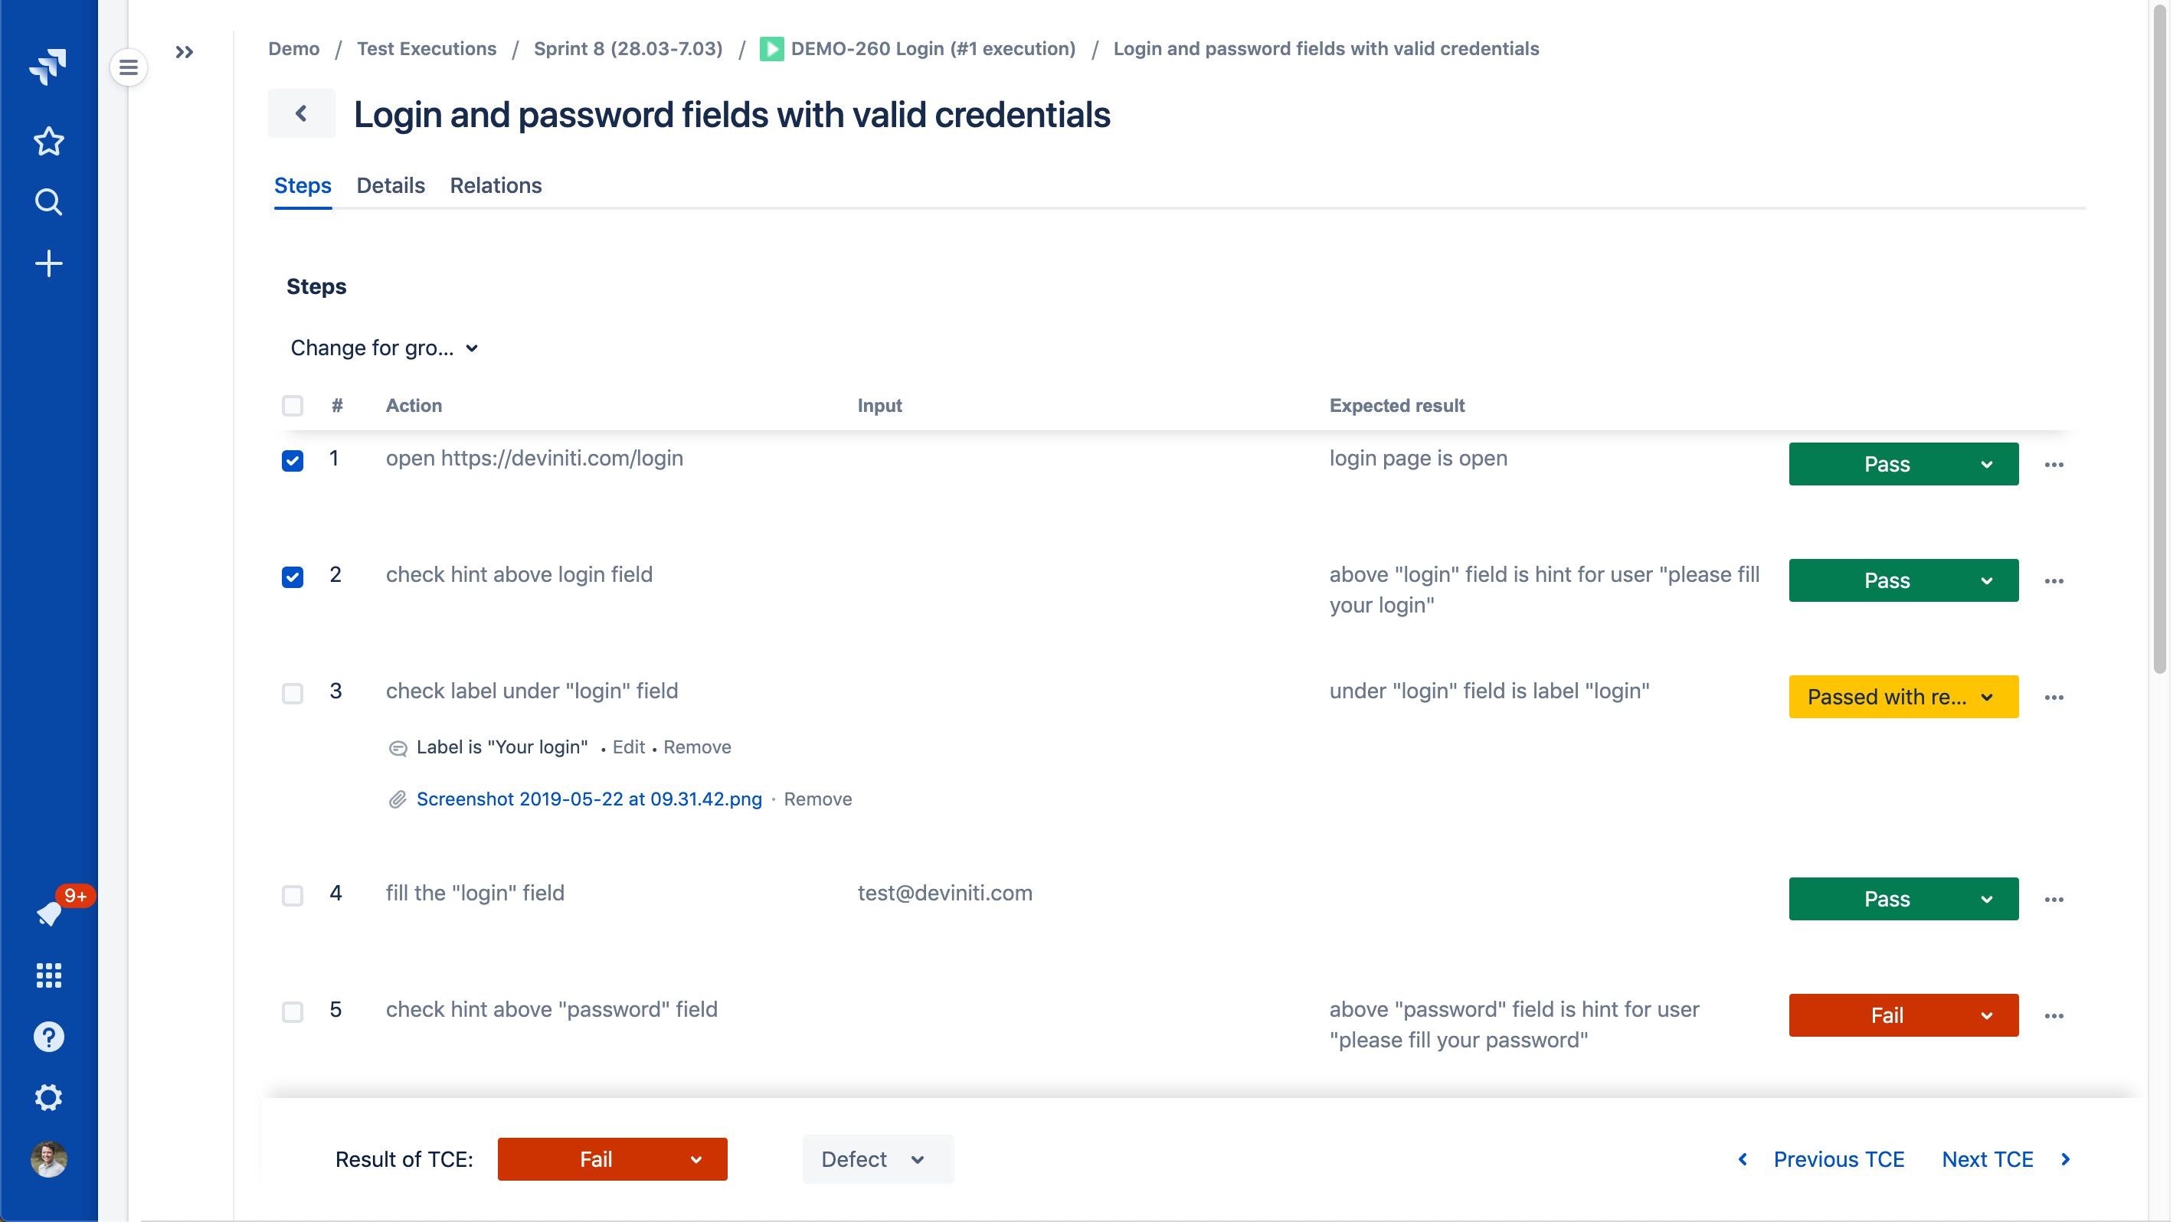Open help via the question mark icon
This screenshot has height=1222, width=2183.
tap(48, 1037)
